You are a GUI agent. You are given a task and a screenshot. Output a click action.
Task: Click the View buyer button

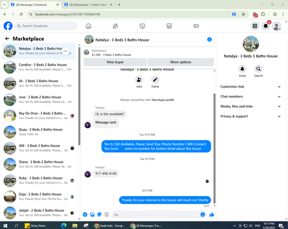pos(115,62)
